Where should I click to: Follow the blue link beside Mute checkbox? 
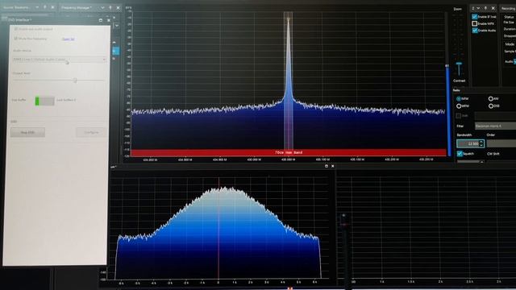pyautogui.click(x=68, y=39)
